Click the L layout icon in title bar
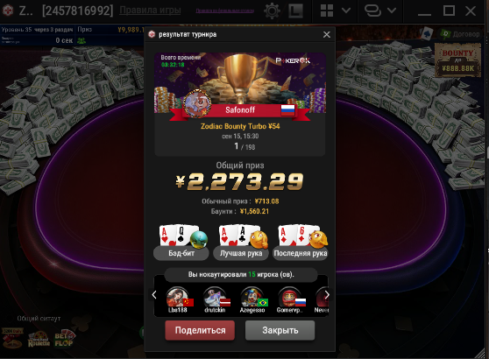The image size is (489, 359). pos(295,11)
